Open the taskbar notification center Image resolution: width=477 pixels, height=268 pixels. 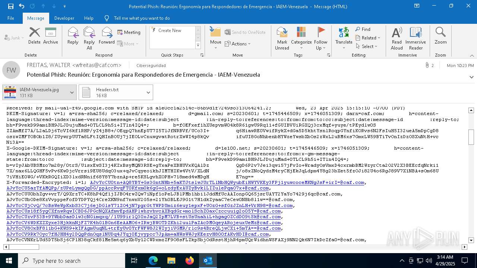click(x=465, y=261)
